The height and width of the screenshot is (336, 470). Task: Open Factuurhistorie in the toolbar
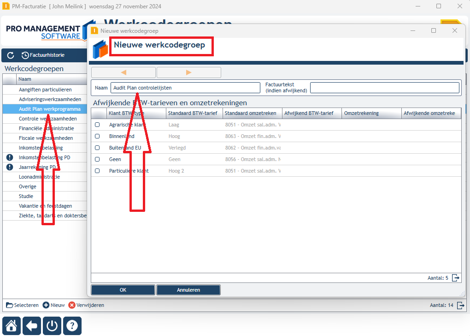(x=43, y=55)
